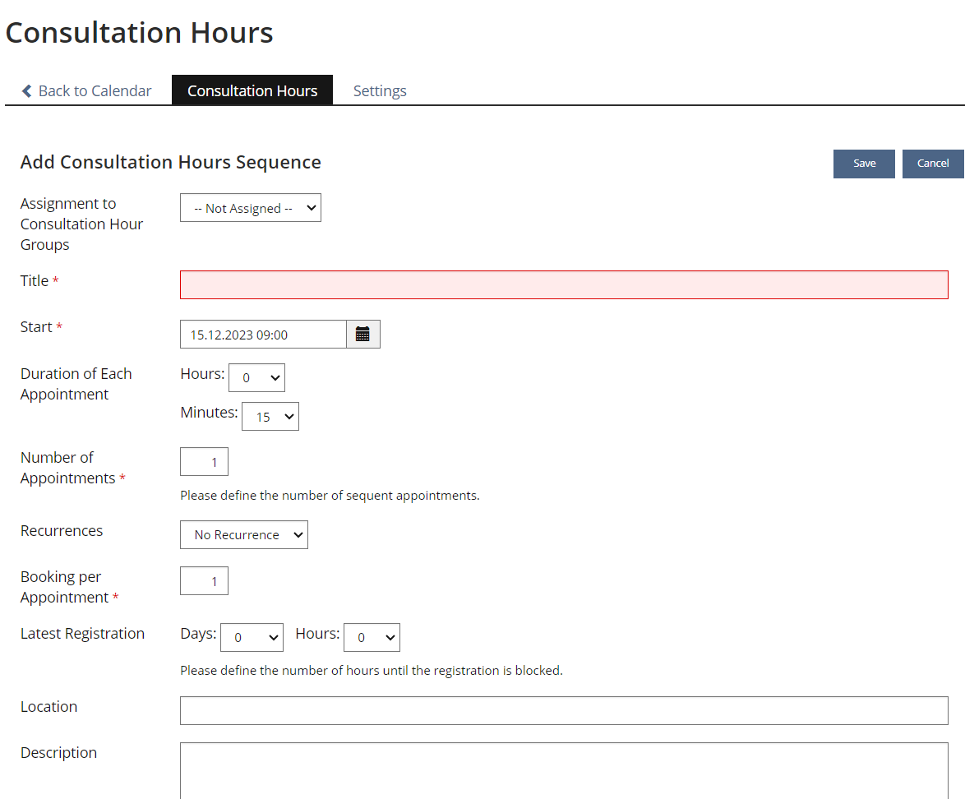Image resolution: width=965 pixels, height=799 pixels.
Task: Cancel adding the sequence
Action: pos(933,164)
